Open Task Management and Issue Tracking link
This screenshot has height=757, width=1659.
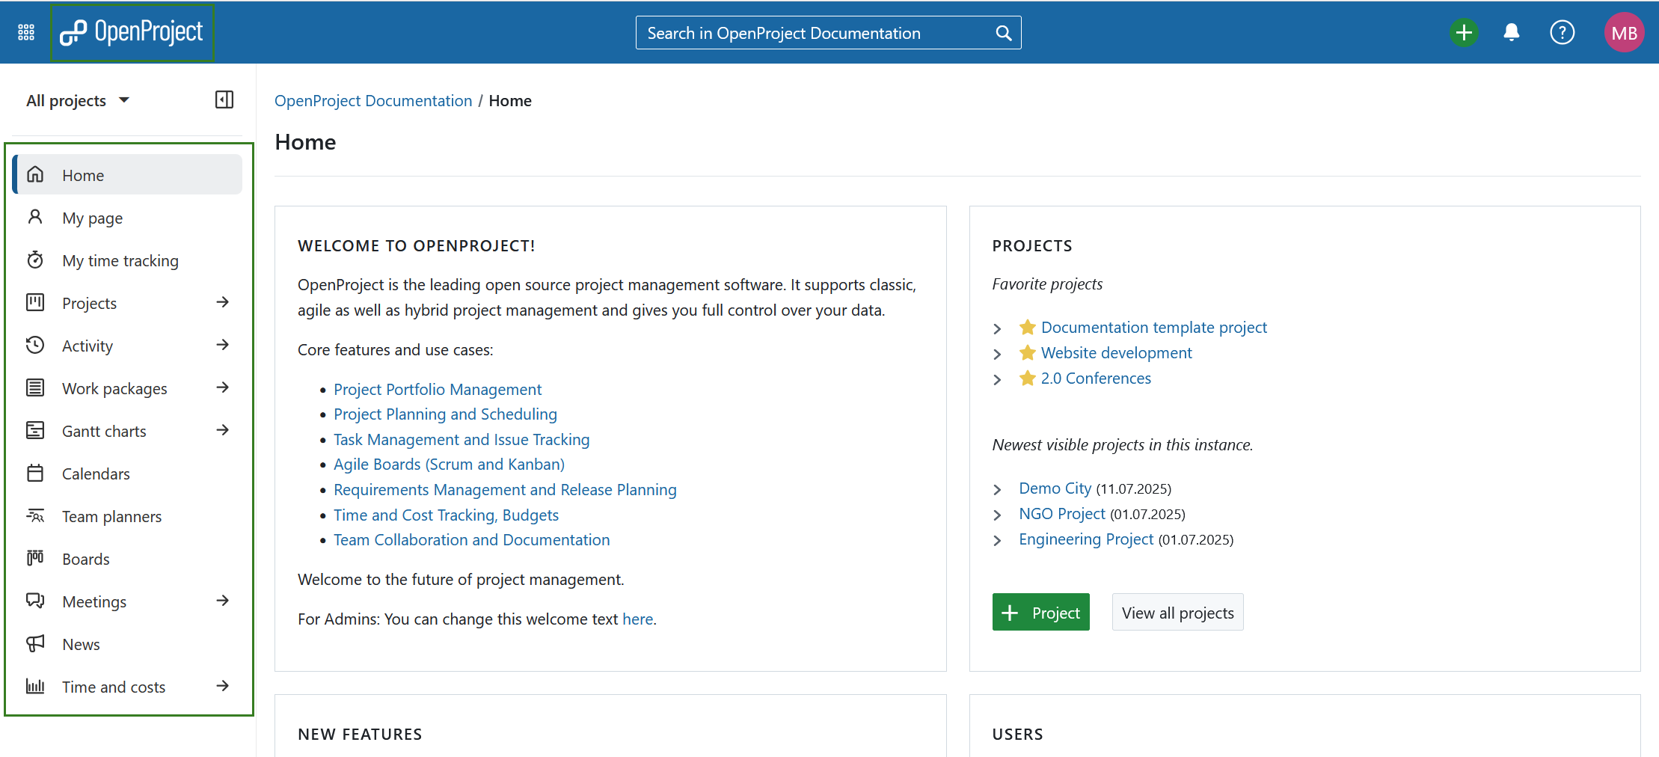coord(461,439)
